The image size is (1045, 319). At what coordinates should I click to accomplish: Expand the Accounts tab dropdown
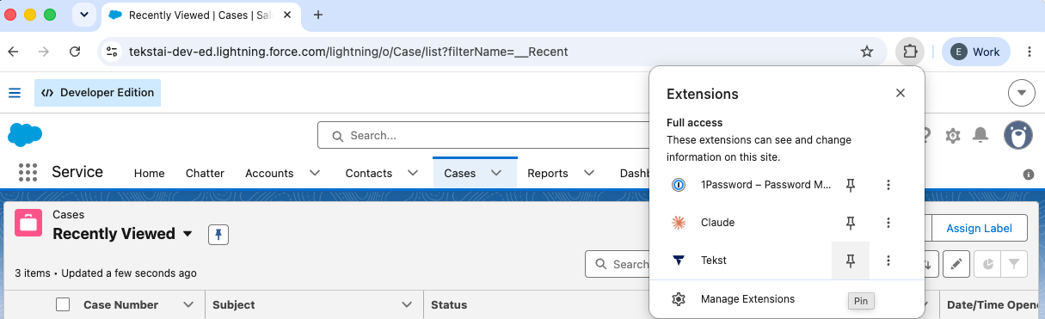tap(315, 173)
